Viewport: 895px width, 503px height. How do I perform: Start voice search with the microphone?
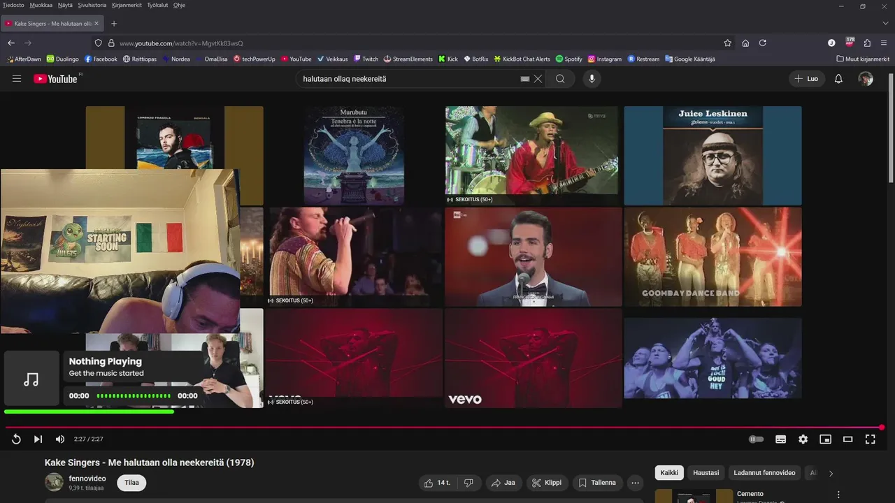(592, 79)
